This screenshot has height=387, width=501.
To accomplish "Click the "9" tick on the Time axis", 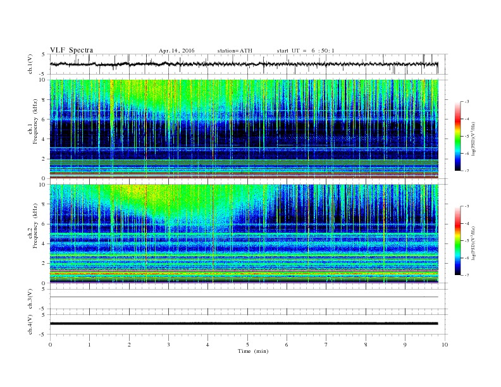I will tap(405, 345).
